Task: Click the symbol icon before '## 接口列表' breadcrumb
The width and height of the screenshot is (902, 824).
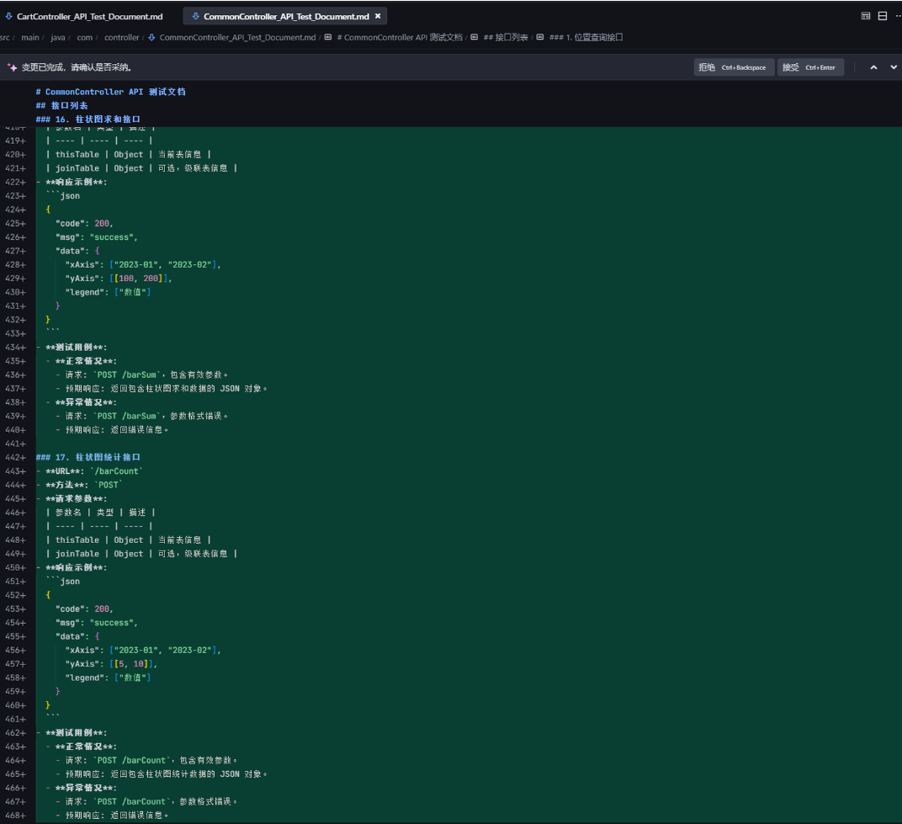Action: coord(475,37)
